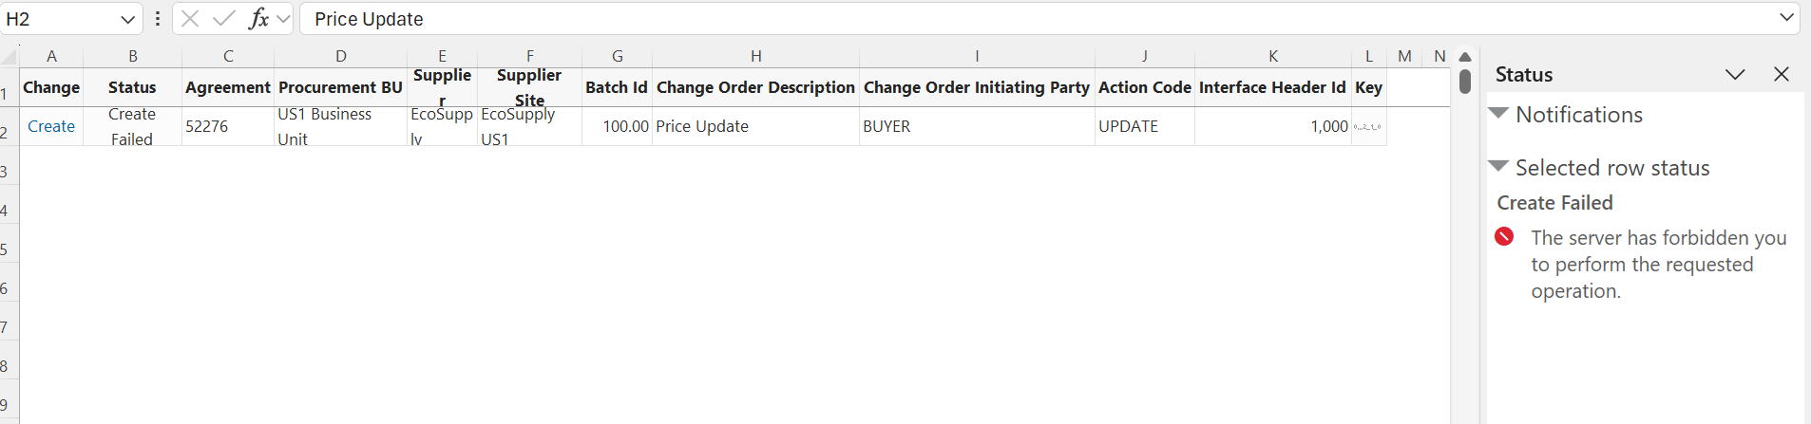1811x424 pixels.
Task: Open the Name Box dropdown
Action: 128,19
